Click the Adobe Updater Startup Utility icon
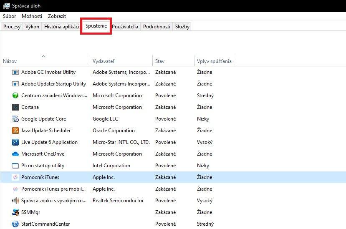Screen dimensions: 346x229 15,84
